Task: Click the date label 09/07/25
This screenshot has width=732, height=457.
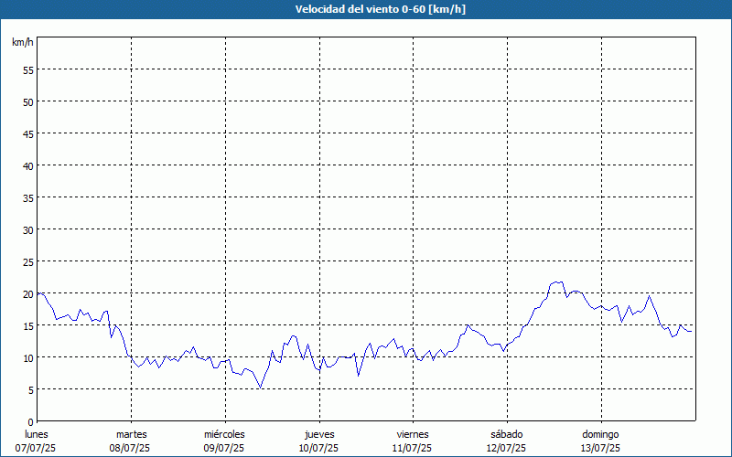Action: pos(223,448)
